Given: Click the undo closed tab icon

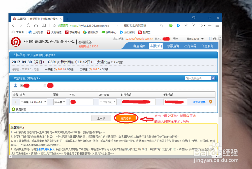Looking at the screenshot, I should click(x=201, y=25).
